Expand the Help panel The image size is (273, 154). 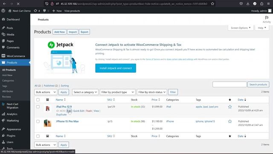[262, 28]
